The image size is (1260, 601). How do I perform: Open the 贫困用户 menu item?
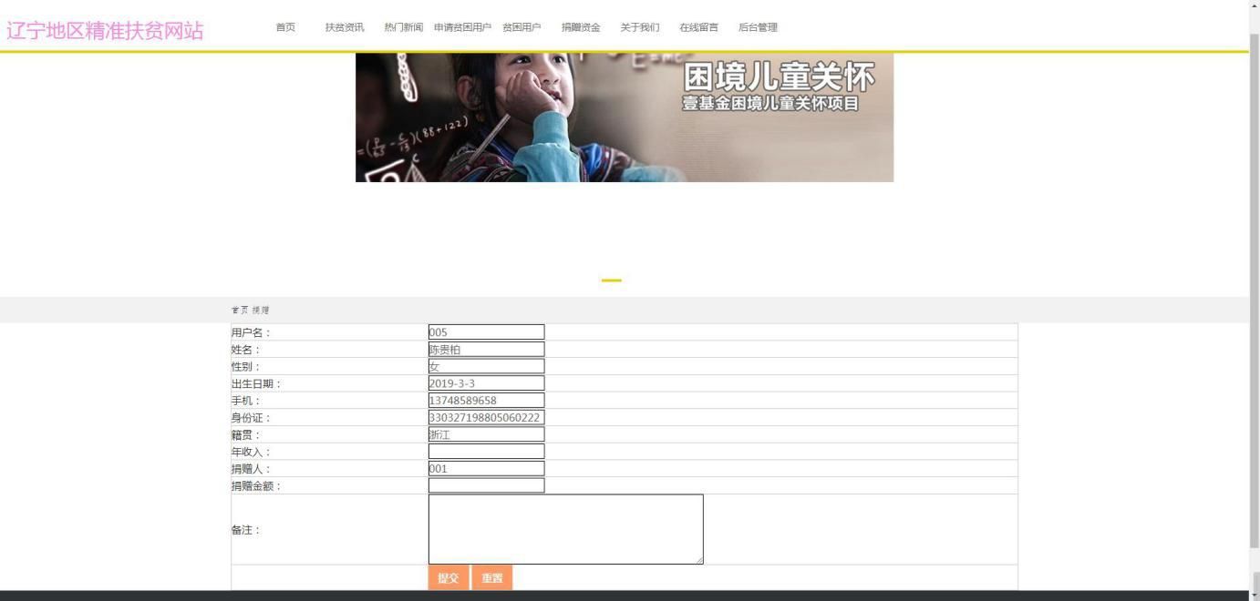click(x=522, y=27)
